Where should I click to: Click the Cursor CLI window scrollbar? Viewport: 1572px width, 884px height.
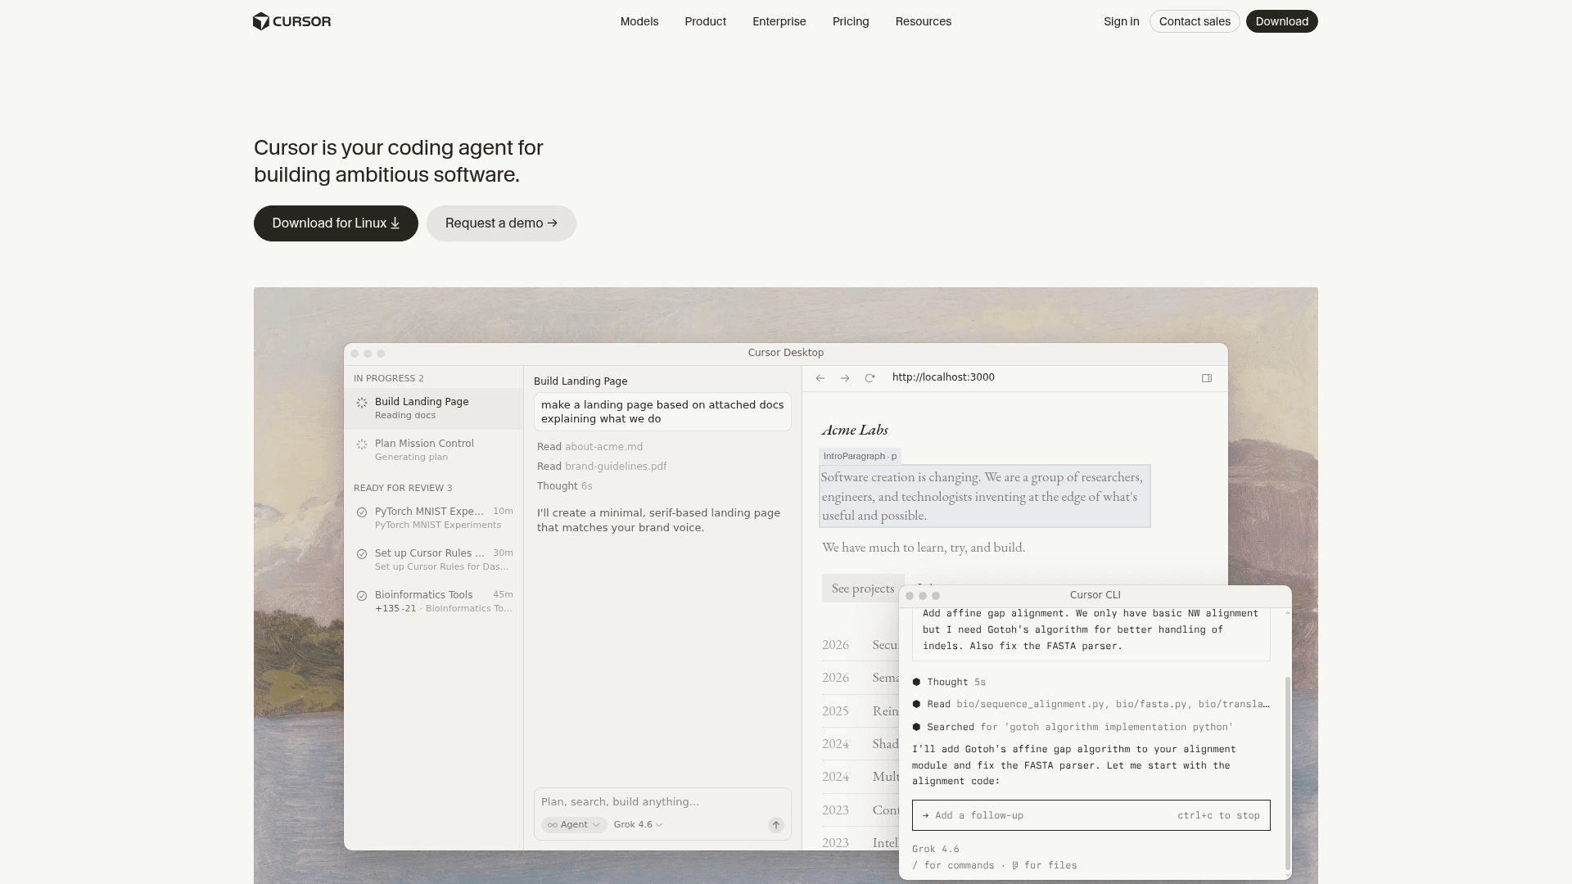click(1287, 773)
